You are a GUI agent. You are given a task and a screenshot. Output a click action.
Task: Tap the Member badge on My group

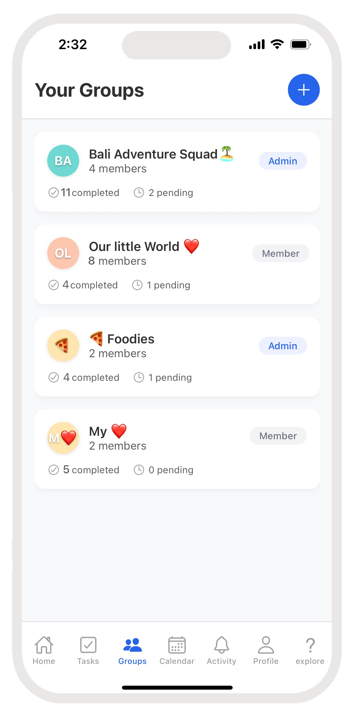point(278,436)
